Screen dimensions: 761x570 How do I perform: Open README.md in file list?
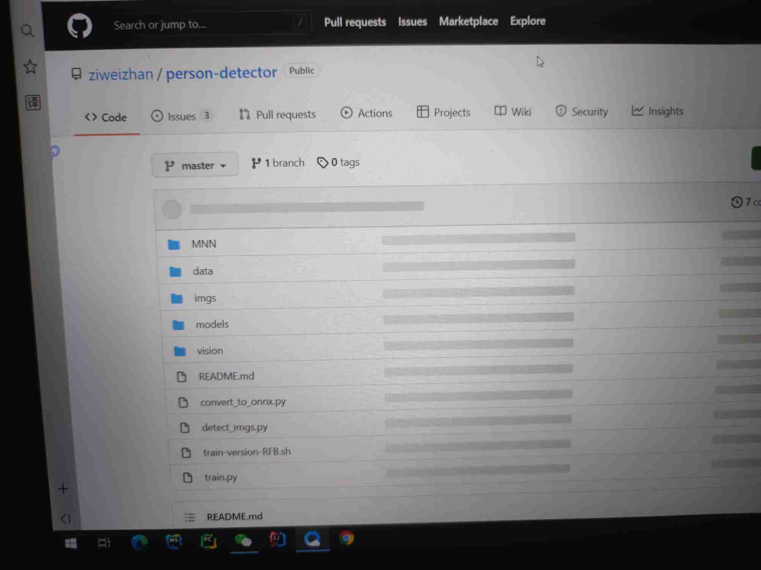pos(226,376)
